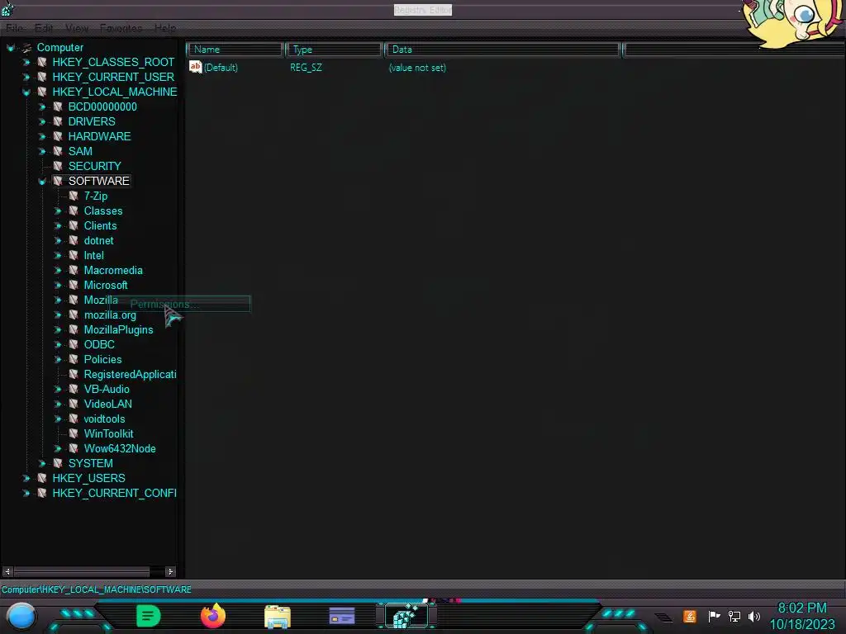Click the VideoLAN key icon

pos(74,404)
